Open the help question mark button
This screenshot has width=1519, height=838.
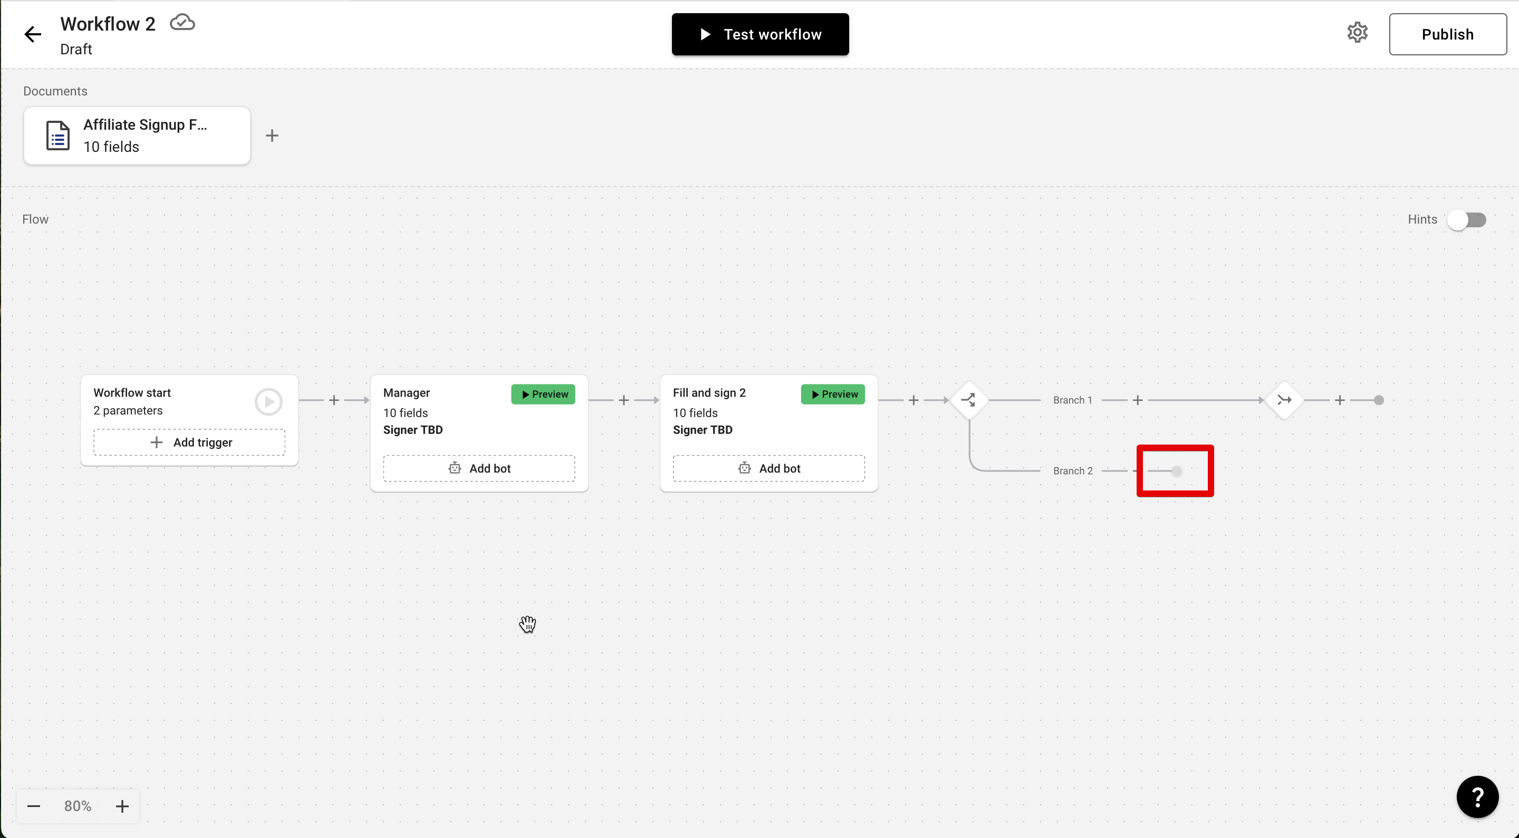click(x=1477, y=797)
